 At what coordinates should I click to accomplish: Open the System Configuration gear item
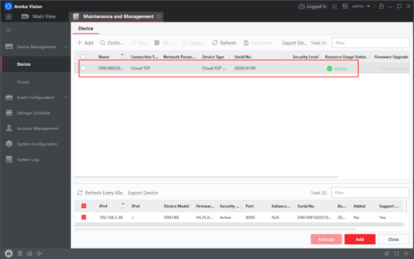37,144
